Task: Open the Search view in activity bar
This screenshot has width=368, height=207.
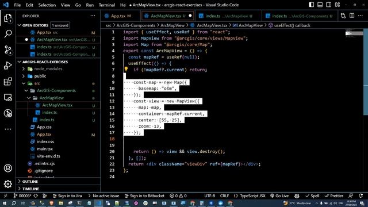Action: coord(7,34)
